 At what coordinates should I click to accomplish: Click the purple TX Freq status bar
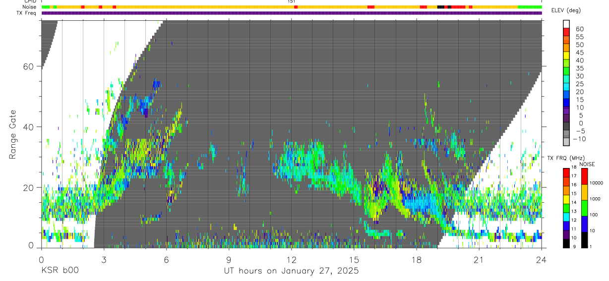pos(292,13)
